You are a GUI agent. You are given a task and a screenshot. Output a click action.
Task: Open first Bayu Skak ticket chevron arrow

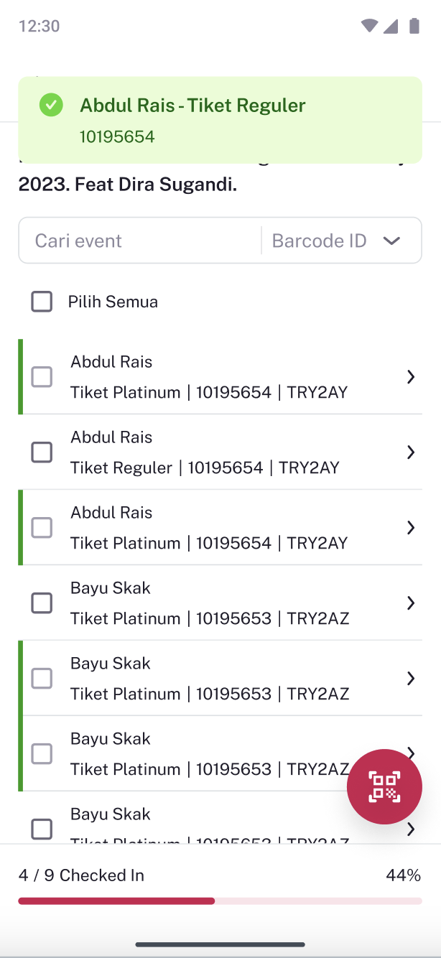[411, 603]
